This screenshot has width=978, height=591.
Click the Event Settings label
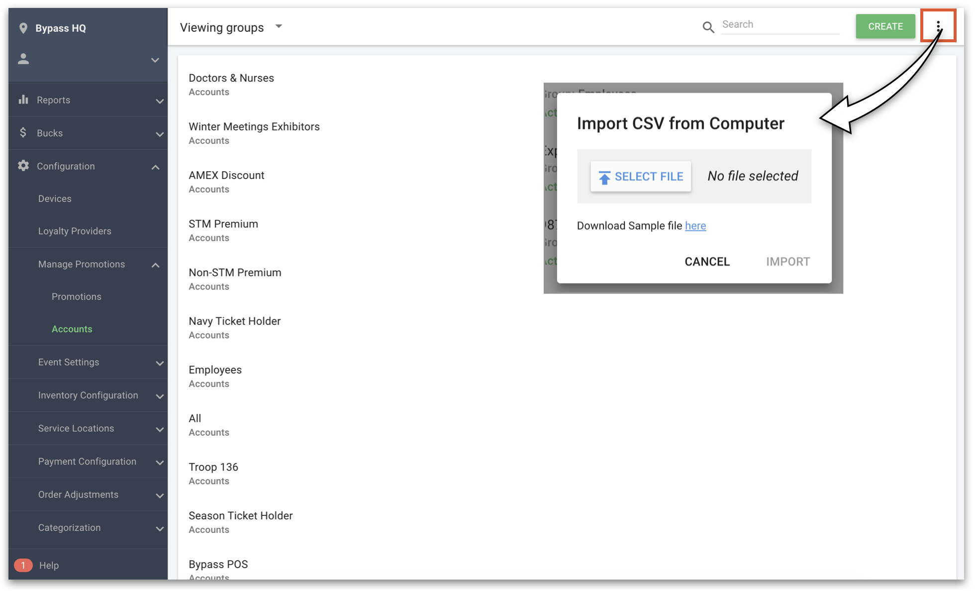tap(69, 362)
